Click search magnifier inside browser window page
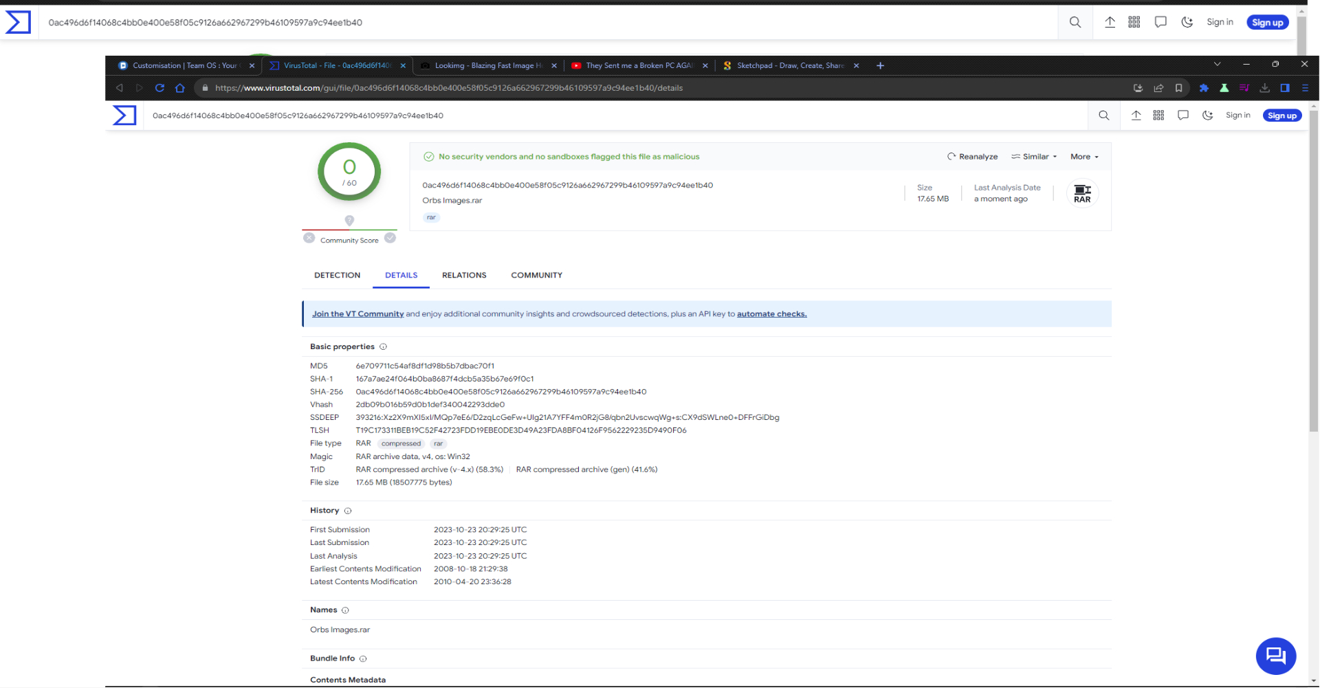The image size is (1320, 688). tap(1104, 115)
